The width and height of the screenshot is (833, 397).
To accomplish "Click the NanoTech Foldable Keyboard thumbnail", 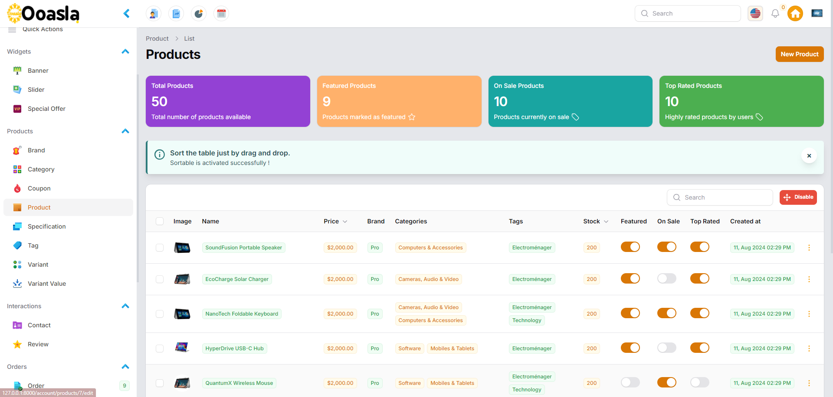I will (182, 314).
